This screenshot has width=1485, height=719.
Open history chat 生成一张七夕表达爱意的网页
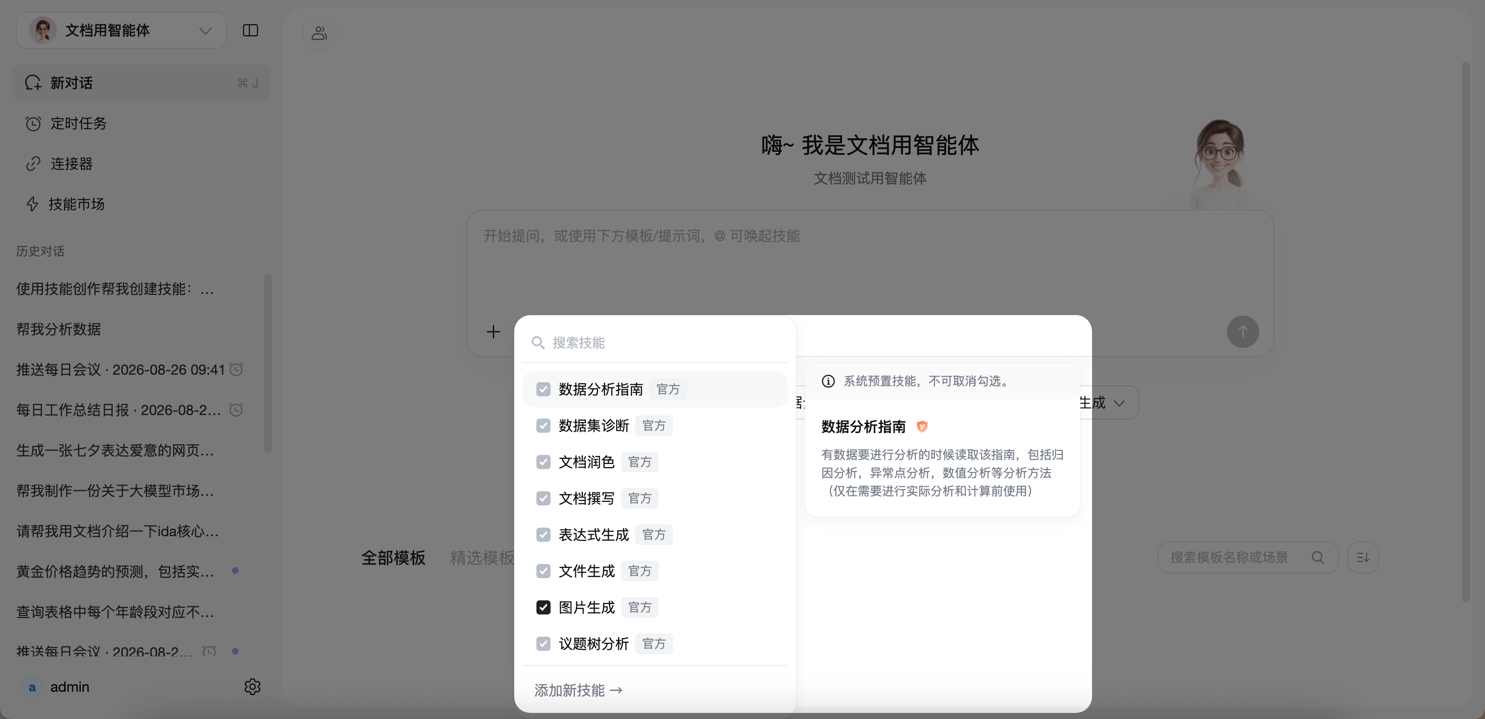point(115,450)
